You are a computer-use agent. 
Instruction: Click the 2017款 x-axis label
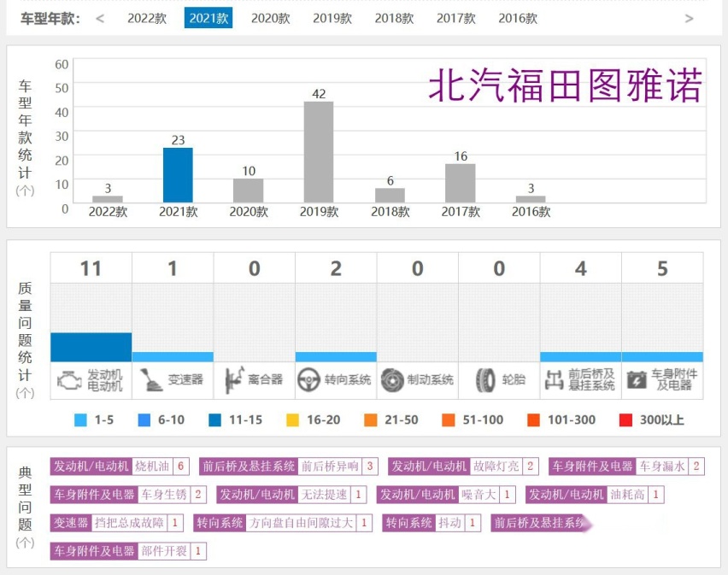click(461, 212)
